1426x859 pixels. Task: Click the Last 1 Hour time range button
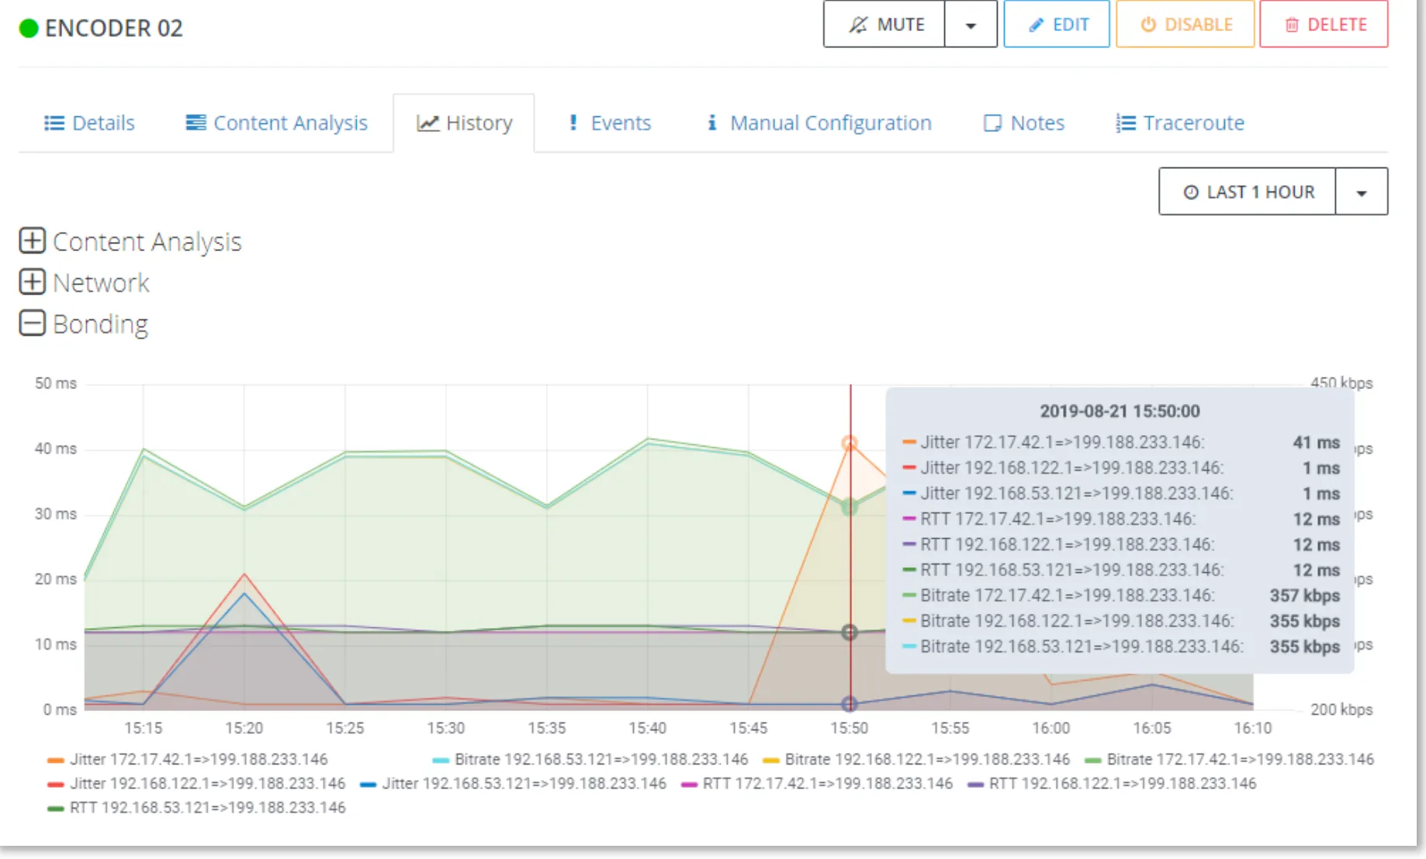[1248, 191]
